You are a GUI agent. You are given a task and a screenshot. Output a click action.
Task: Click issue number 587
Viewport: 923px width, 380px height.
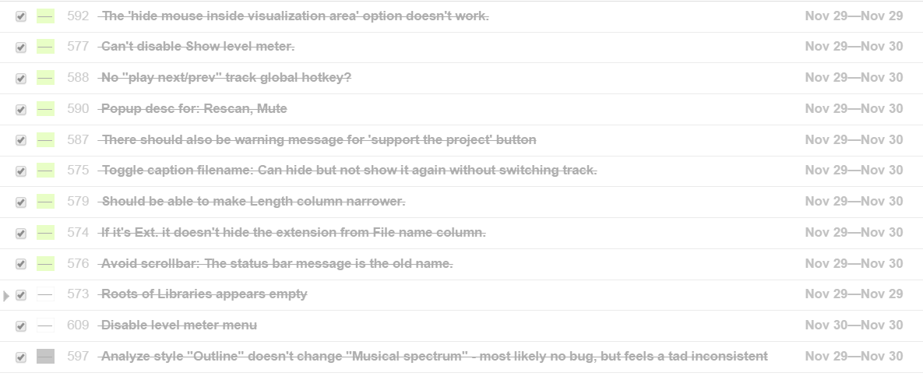coord(78,139)
